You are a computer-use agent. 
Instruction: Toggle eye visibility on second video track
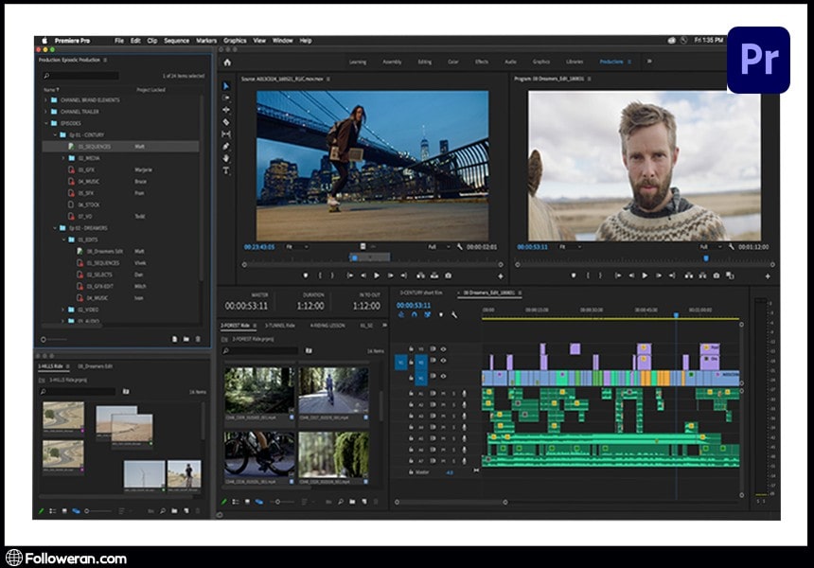pos(443,361)
